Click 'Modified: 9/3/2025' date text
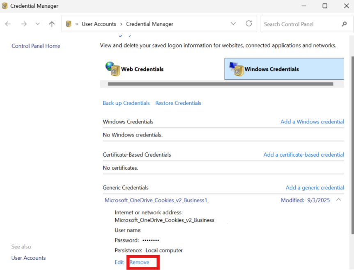 coord(305,200)
